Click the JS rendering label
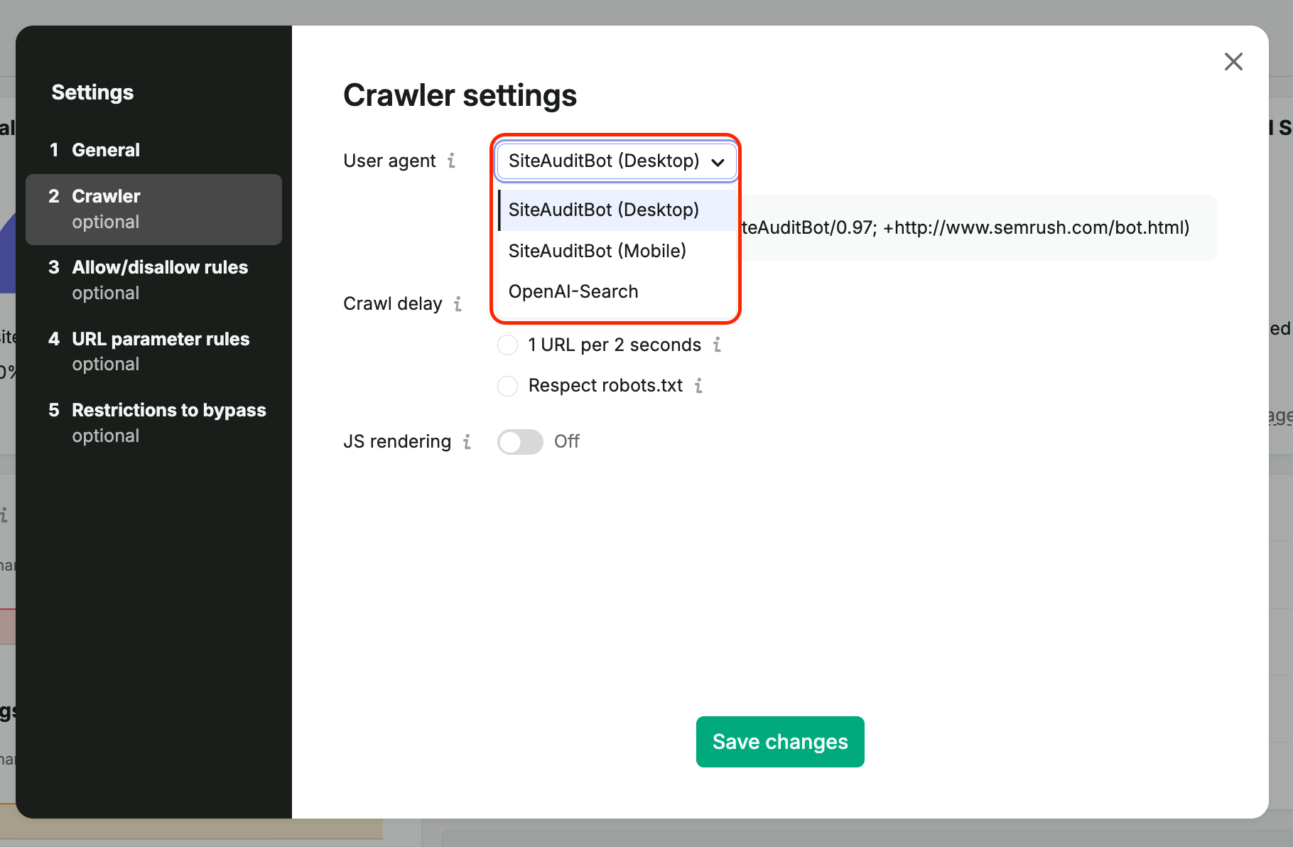The width and height of the screenshot is (1293, 847). [397, 442]
